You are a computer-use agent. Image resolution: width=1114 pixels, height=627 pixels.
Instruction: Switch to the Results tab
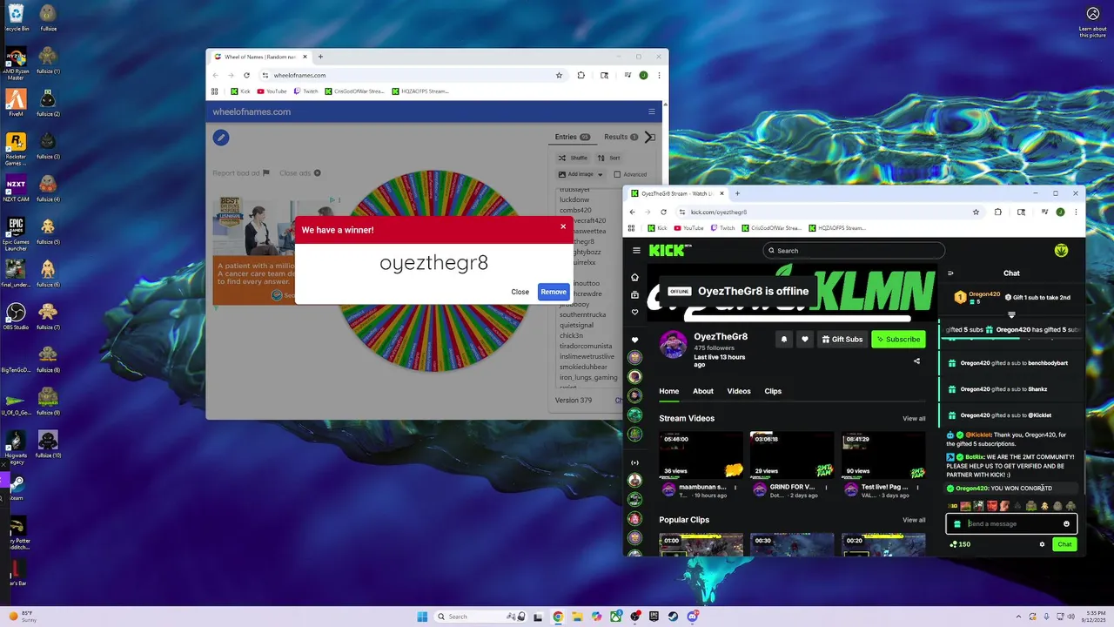(621, 137)
